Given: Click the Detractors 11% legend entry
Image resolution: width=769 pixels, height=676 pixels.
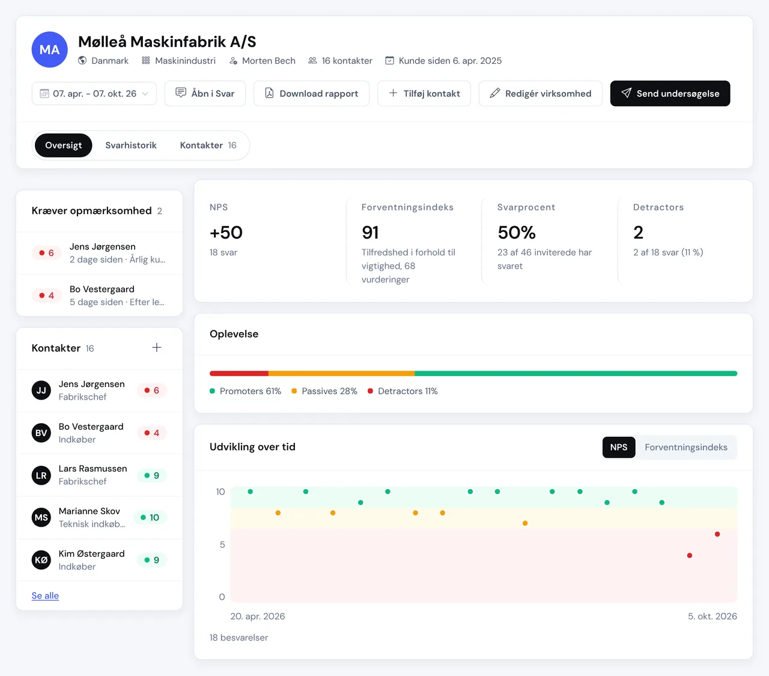Looking at the screenshot, I should (x=403, y=391).
